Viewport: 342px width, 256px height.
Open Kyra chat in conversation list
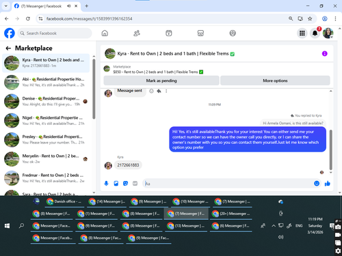pyautogui.click(x=46, y=63)
